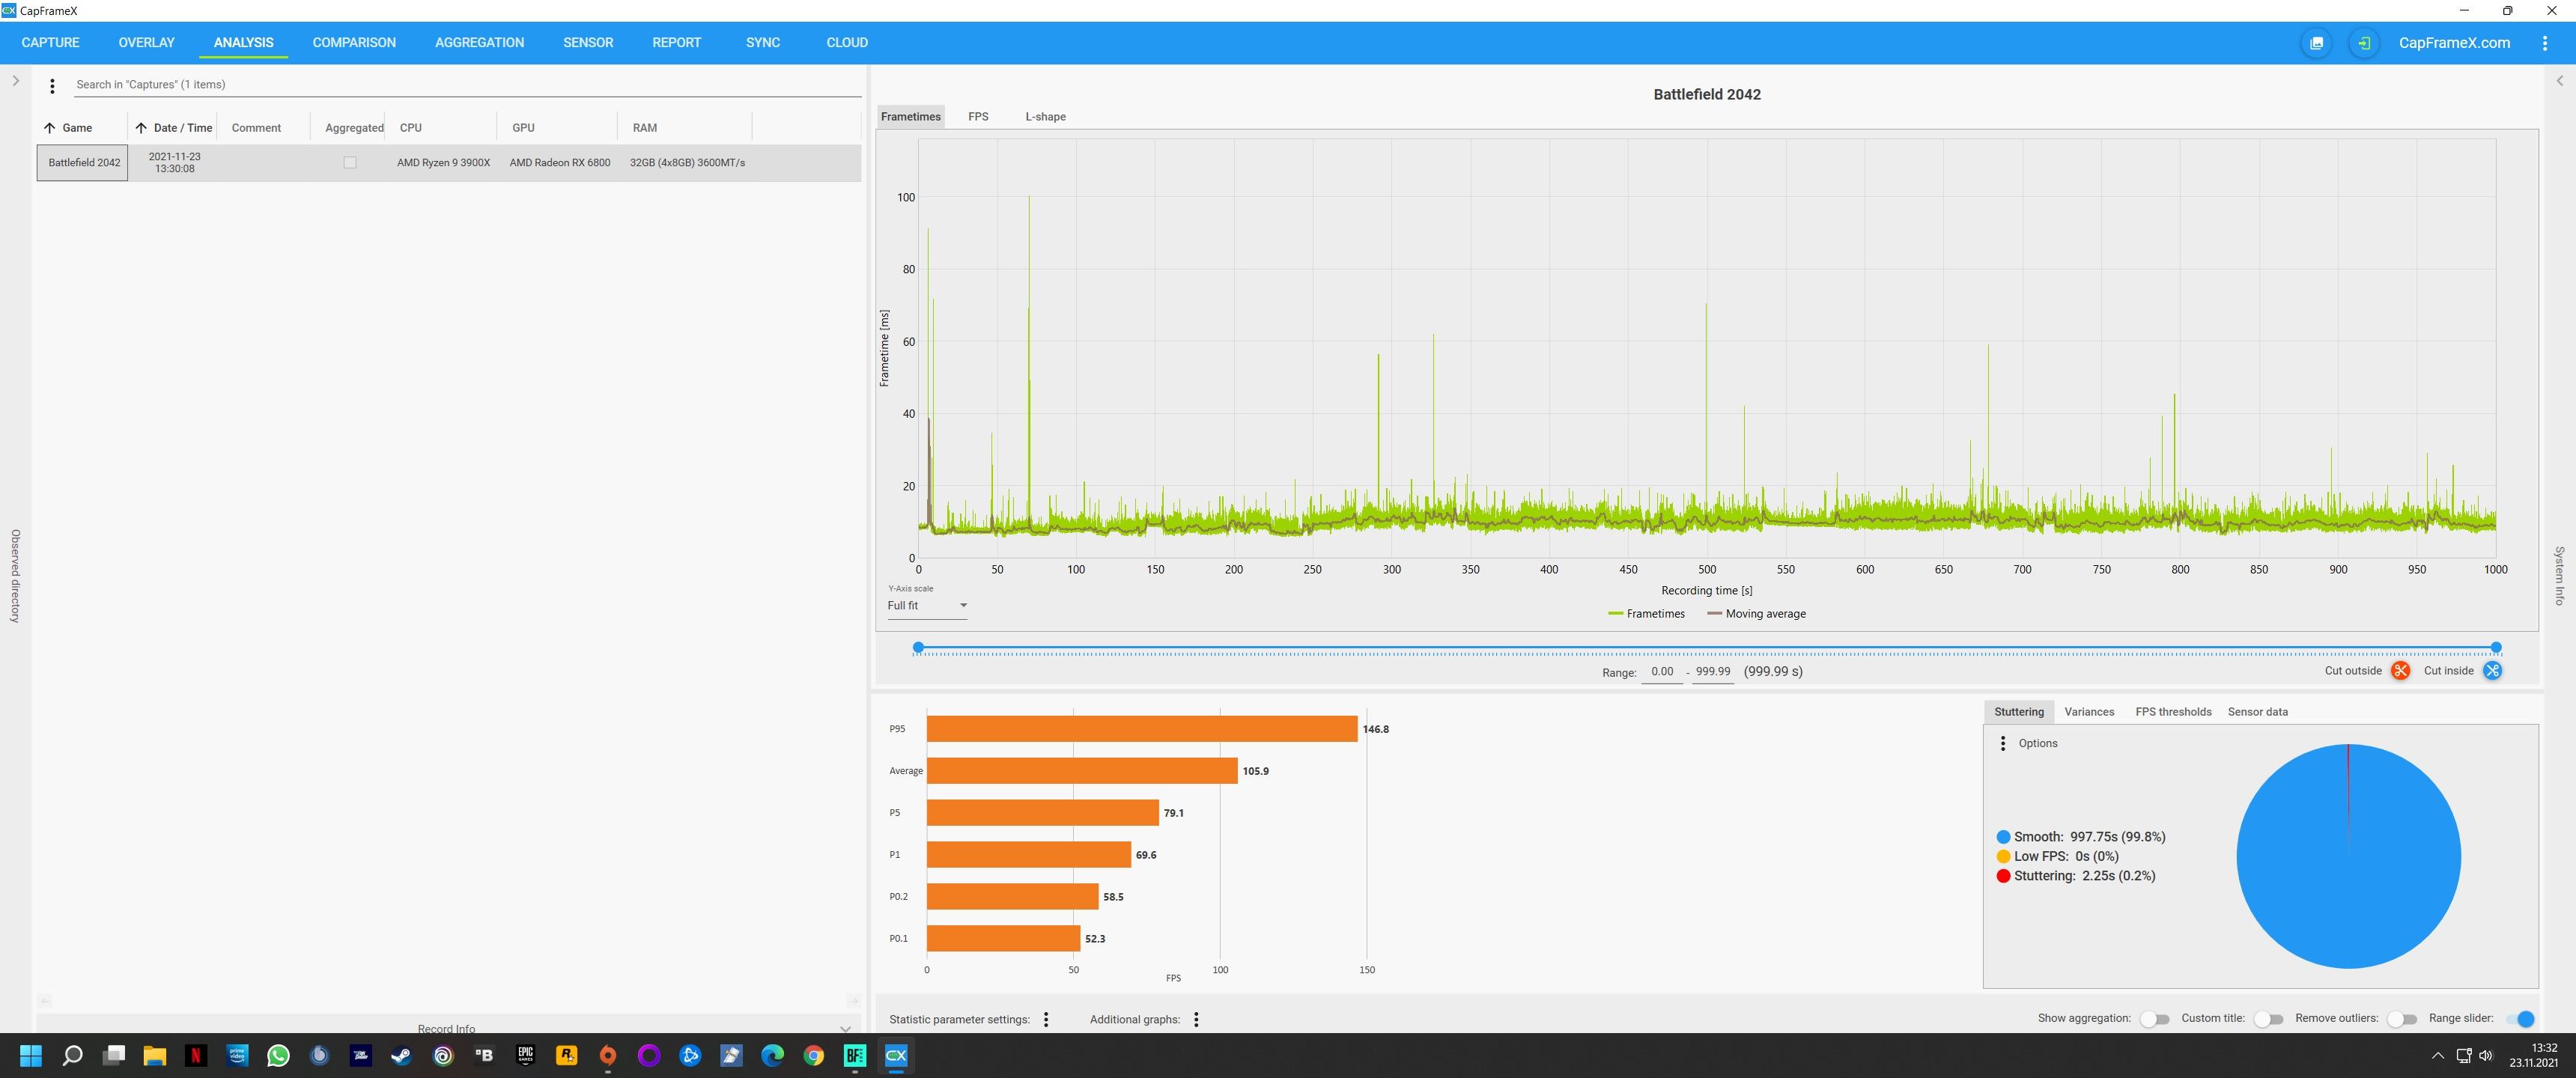Open Statistic parameter settings menu

coord(1046,1019)
